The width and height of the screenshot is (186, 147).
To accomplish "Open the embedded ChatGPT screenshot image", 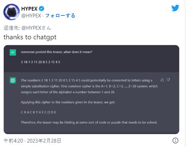I will click(x=91, y=90).
